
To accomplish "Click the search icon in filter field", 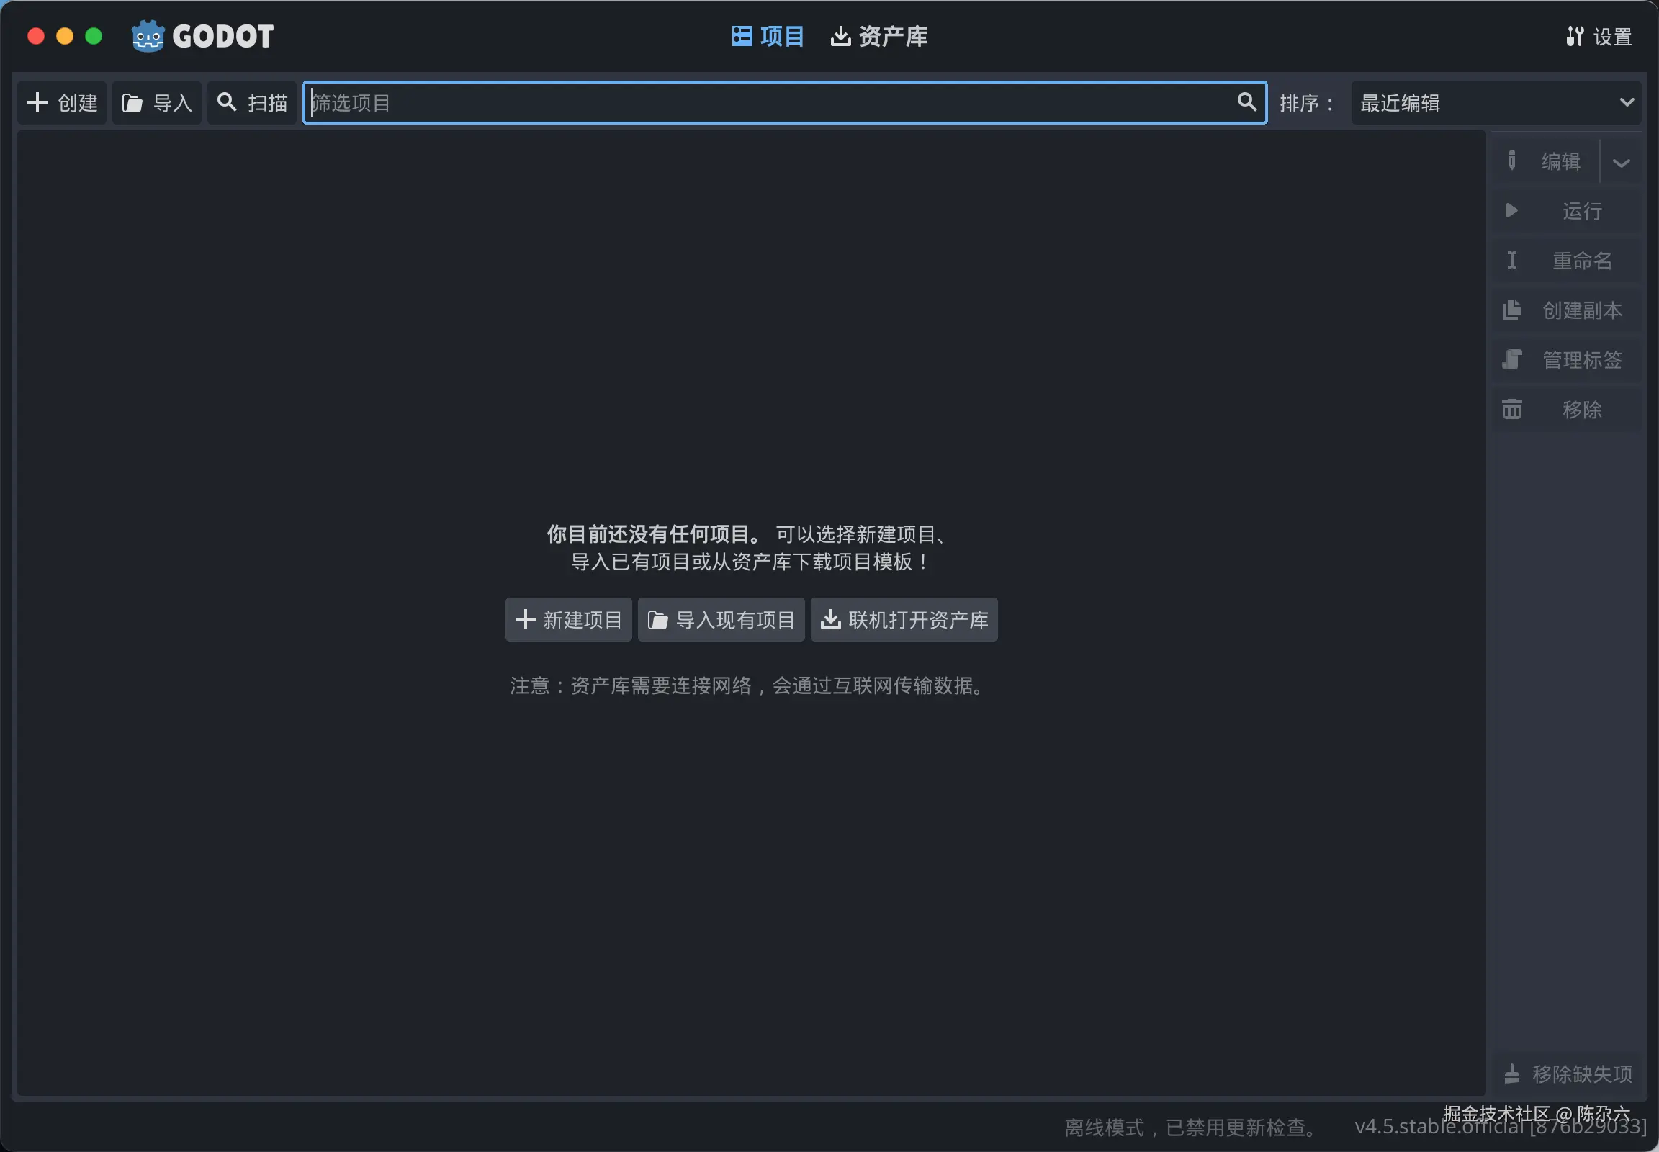I will tap(1246, 102).
